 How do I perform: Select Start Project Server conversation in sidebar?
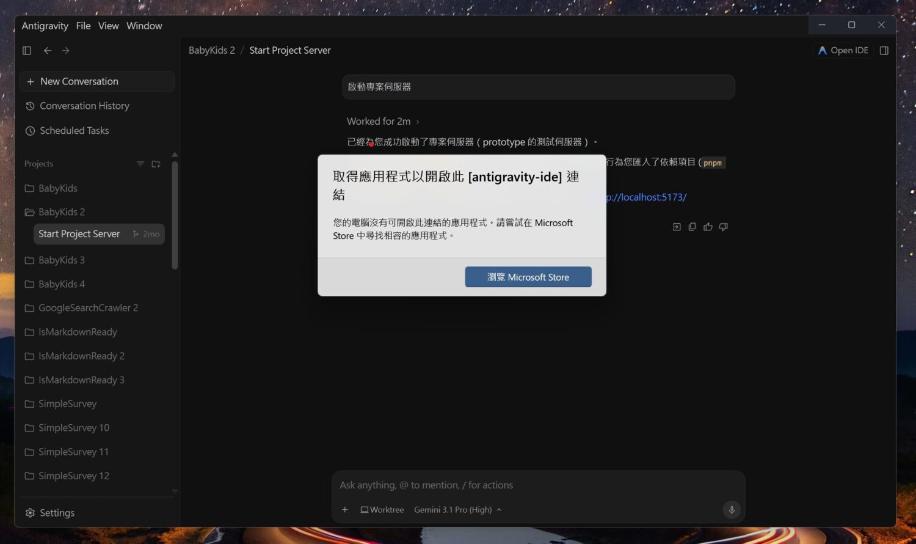pyautogui.click(x=99, y=234)
